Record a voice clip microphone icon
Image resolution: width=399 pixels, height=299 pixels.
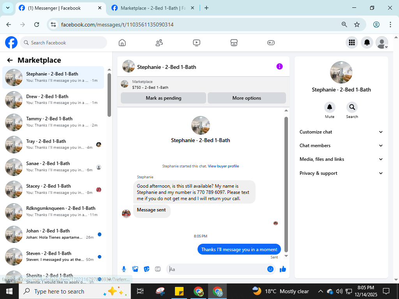tap(124, 269)
